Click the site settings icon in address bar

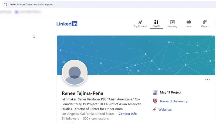point(6,4)
